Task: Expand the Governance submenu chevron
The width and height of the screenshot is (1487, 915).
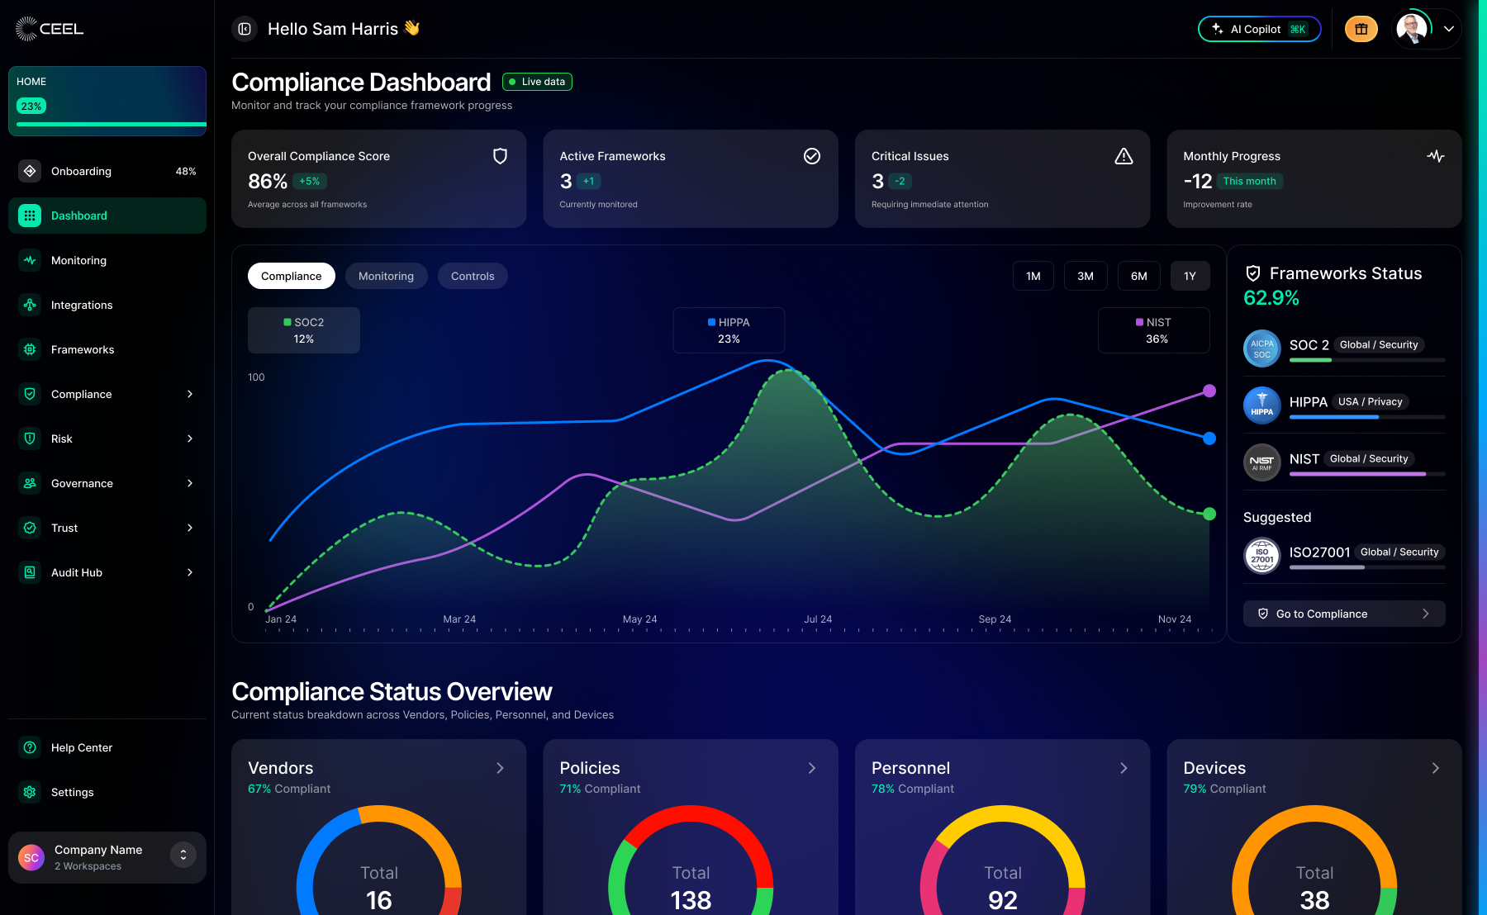Action: 190,483
